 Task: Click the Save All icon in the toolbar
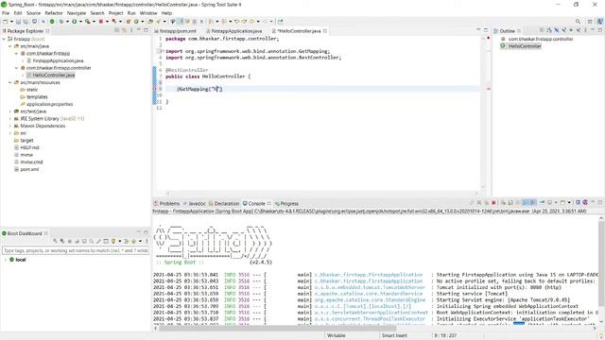click(26, 22)
